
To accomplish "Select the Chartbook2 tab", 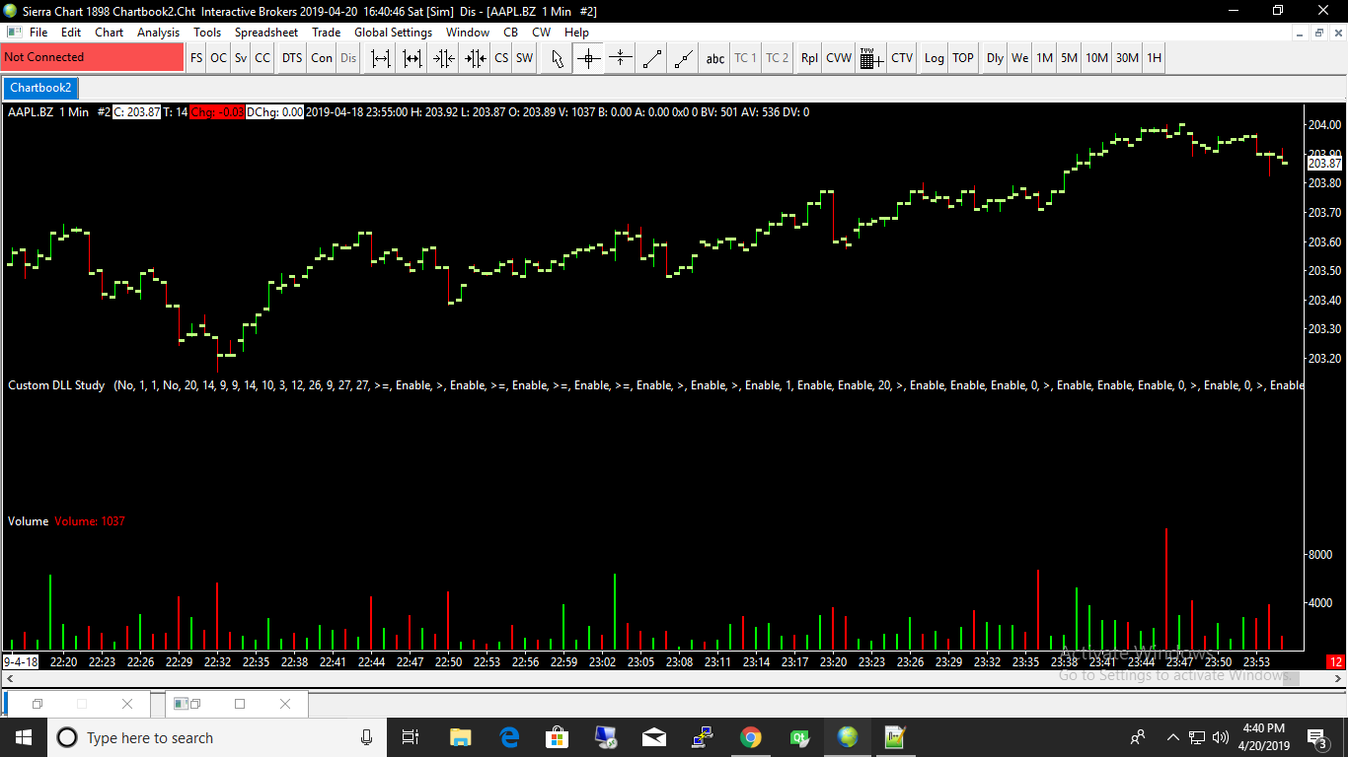I will 41,88.
